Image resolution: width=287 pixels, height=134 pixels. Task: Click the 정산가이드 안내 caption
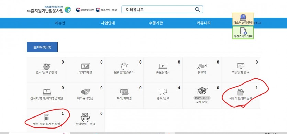click(x=243, y=36)
